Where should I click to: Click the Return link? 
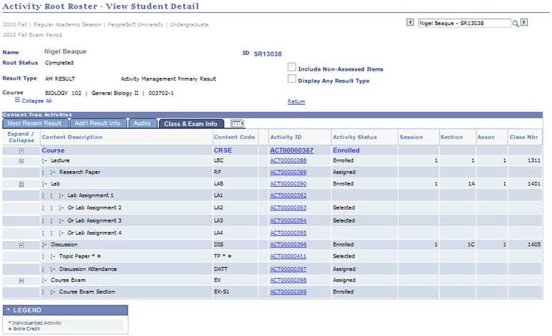pos(296,102)
